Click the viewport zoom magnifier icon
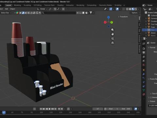The height and width of the screenshot is (118, 157). [x=113, y=30]
